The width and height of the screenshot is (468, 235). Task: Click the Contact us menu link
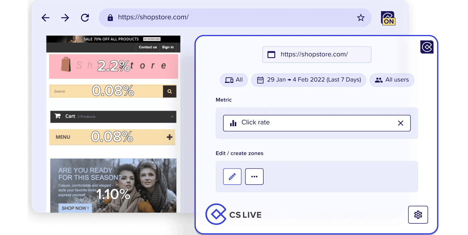pos(148,47)
